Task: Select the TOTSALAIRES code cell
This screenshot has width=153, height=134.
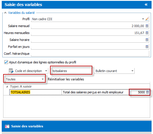Action: click(36, 92)
